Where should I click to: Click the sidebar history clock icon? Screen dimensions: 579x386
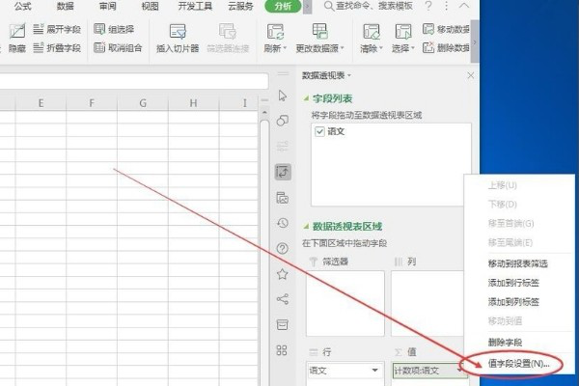[283, 223]
